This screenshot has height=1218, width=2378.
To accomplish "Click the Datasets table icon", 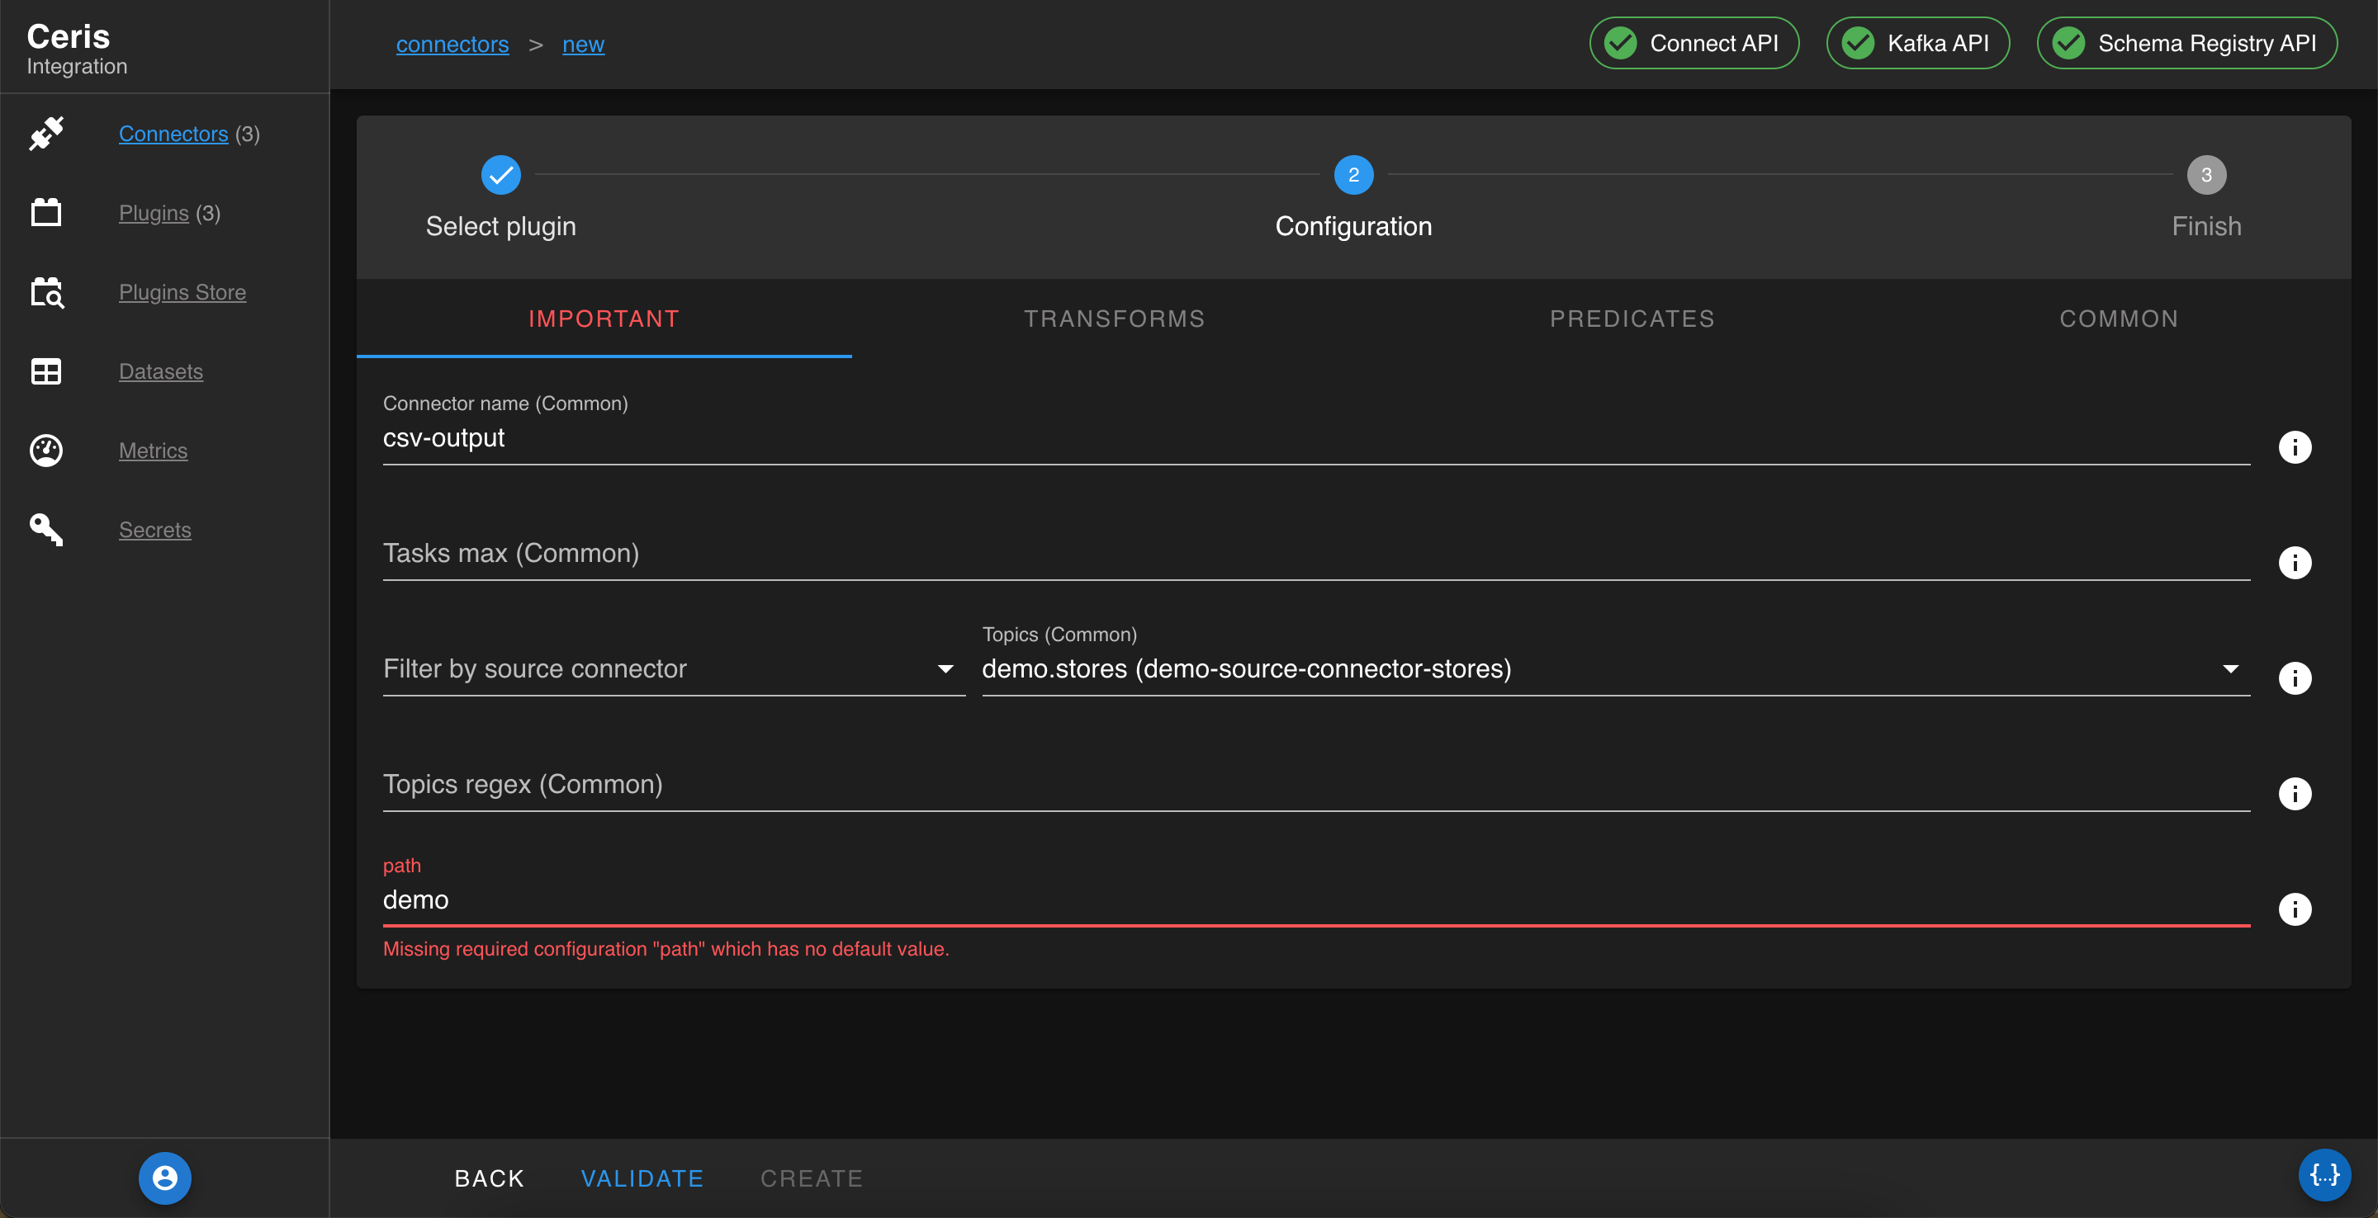I will pyautogui.click(x=46, y=372).
